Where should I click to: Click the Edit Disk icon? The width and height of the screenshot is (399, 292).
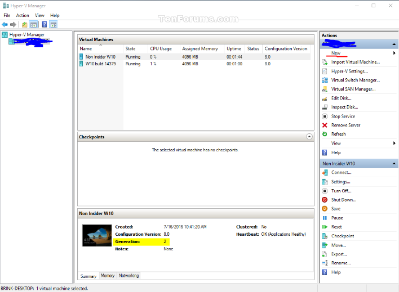[325, 98]
